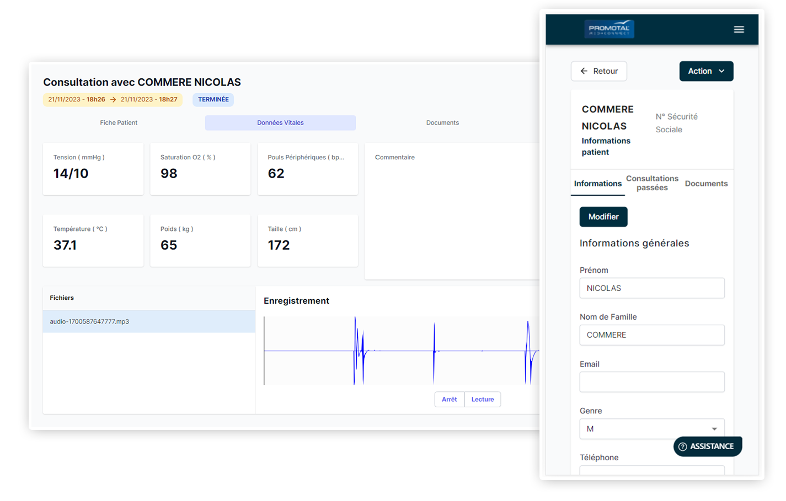Select the Documents tab in consultation view
The image size is (786, 501).
(x=442, y=122)
